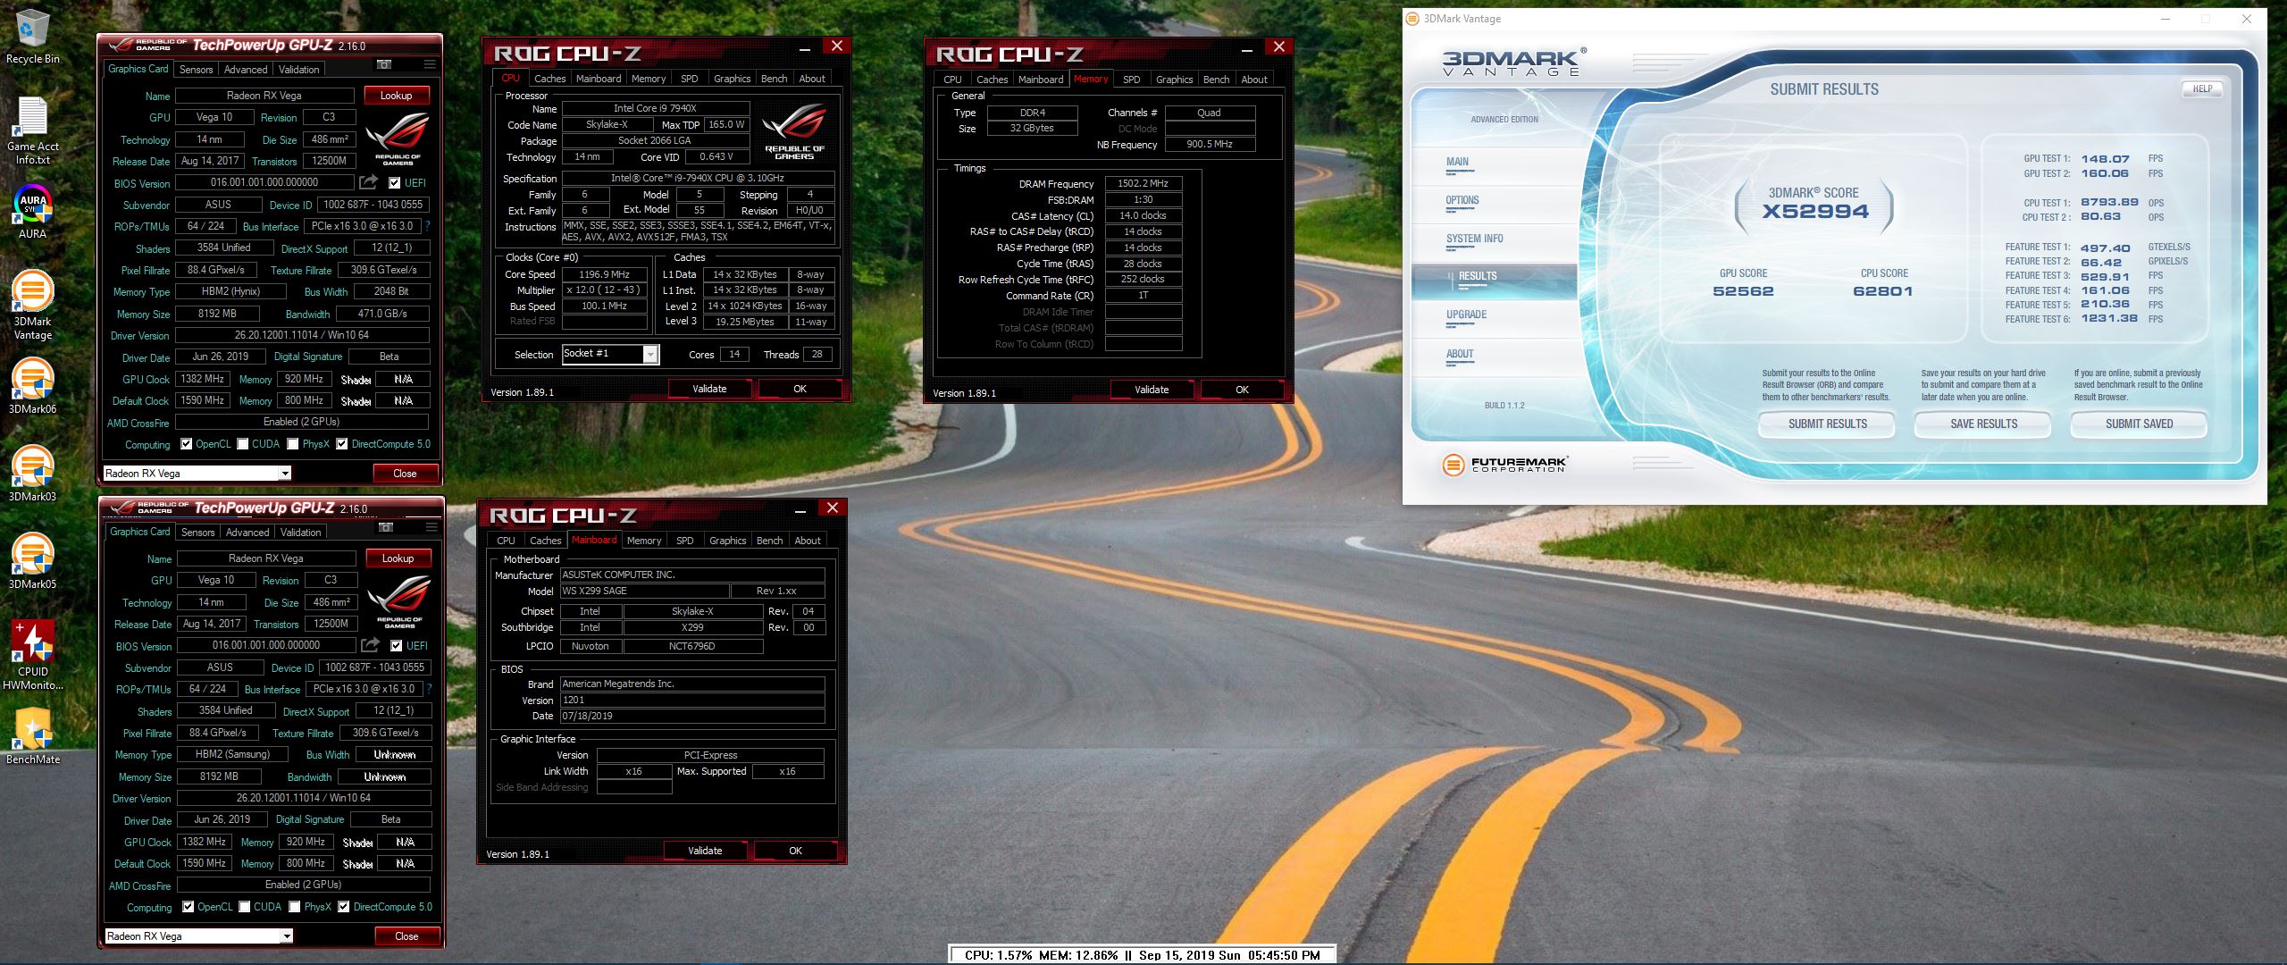Viewport: 2287px width, 965px height.
Task: Click ROG logo in CPU-Z CPU tab
Action: [x=794, y=131]
